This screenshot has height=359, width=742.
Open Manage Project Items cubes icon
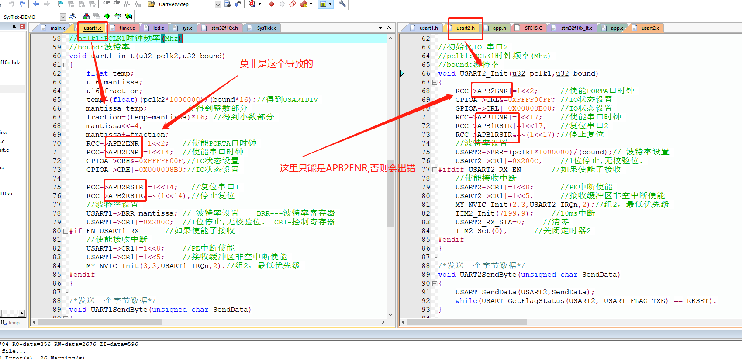pos(86,16)
